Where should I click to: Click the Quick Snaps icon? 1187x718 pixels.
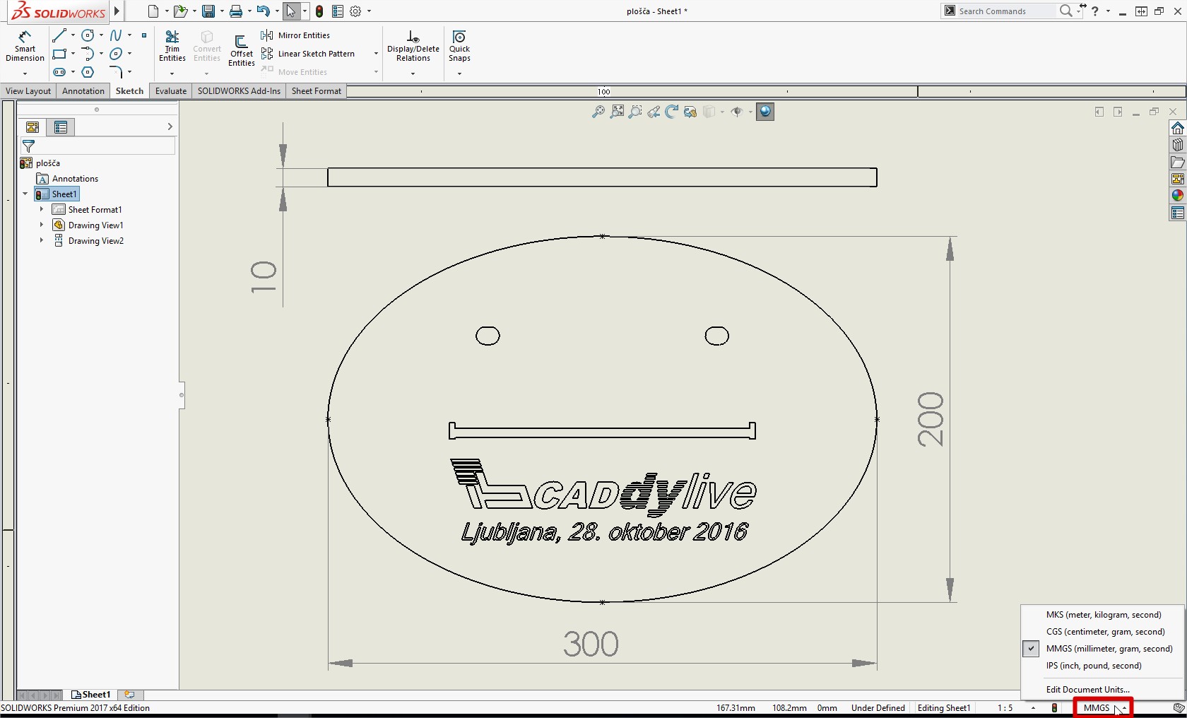459,47
